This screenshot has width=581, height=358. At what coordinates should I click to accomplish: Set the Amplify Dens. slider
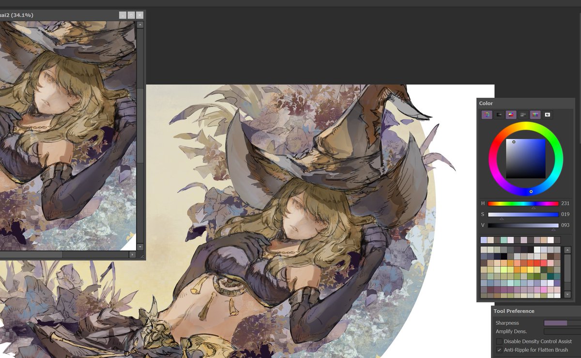click(x=562, y=331)
